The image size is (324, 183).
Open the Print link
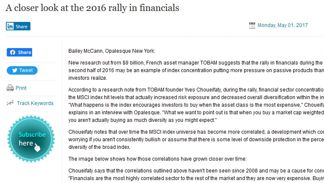(21, 88)
